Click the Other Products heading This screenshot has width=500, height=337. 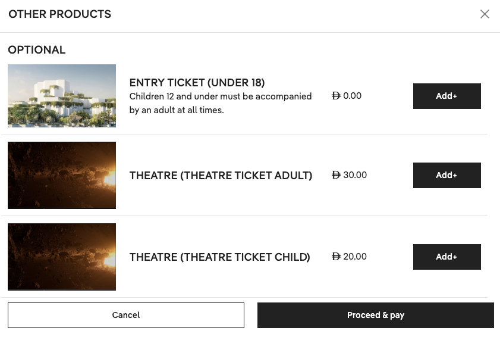coord(59,14)
